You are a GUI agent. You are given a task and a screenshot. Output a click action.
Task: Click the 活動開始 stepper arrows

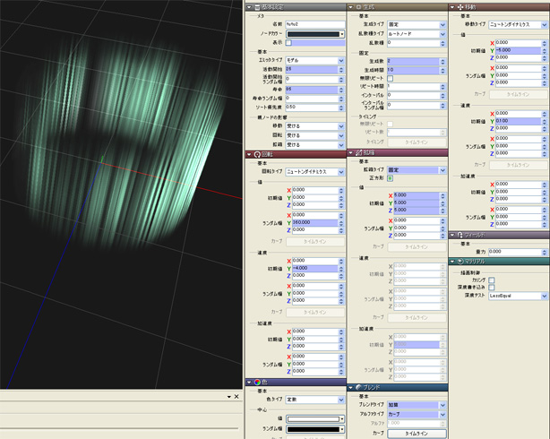[341, 70]
